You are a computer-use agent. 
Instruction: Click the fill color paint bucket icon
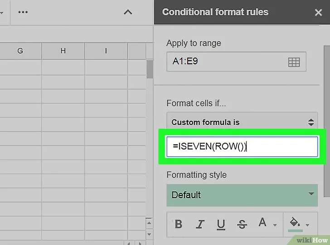(x=294, y=223)
